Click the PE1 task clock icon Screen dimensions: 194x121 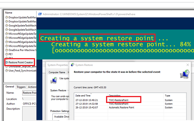(6, 54)
